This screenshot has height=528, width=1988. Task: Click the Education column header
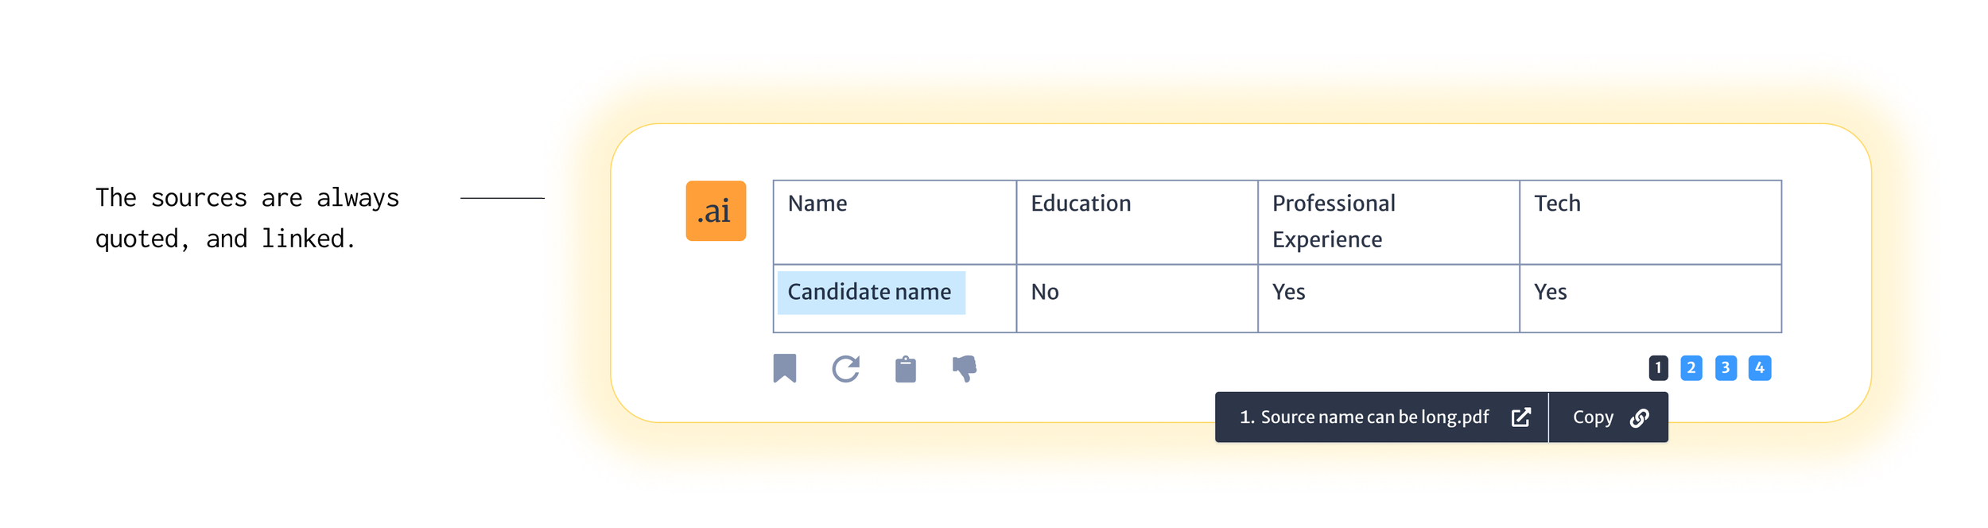coord(1081,204)
